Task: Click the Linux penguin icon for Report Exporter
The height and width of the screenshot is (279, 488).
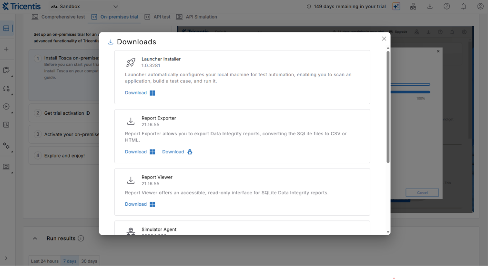Action: click(190, 152)
